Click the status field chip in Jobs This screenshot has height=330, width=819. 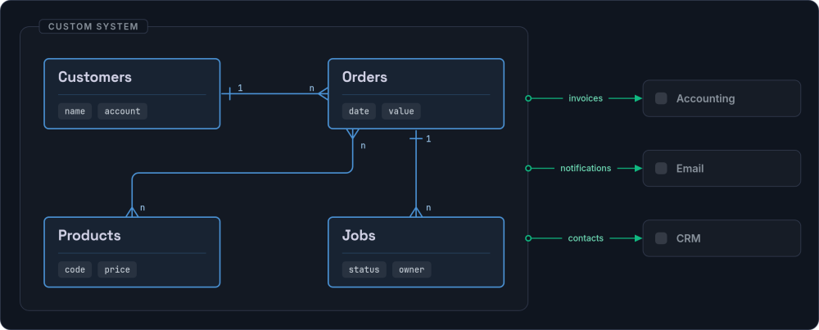(364, 269)
